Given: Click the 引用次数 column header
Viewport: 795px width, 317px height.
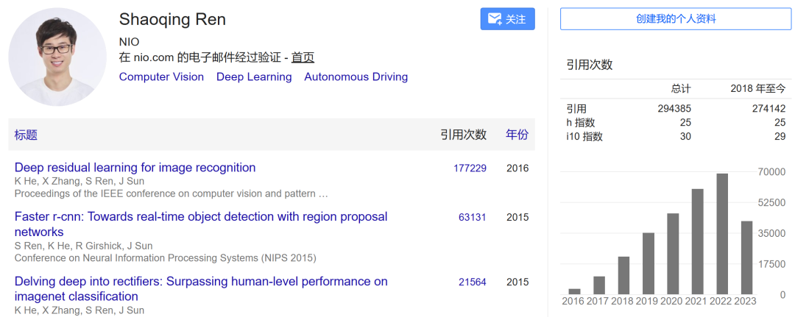Looking at the screenshot, I should click(464, 135).
